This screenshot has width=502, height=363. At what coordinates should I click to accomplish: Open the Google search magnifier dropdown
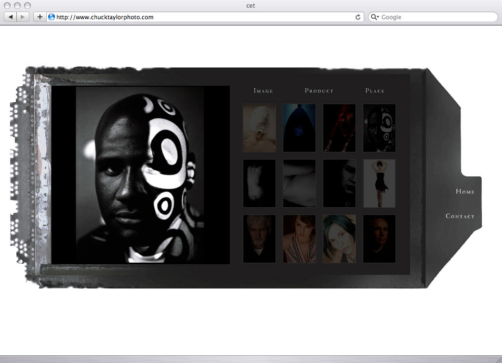point(375,17)
